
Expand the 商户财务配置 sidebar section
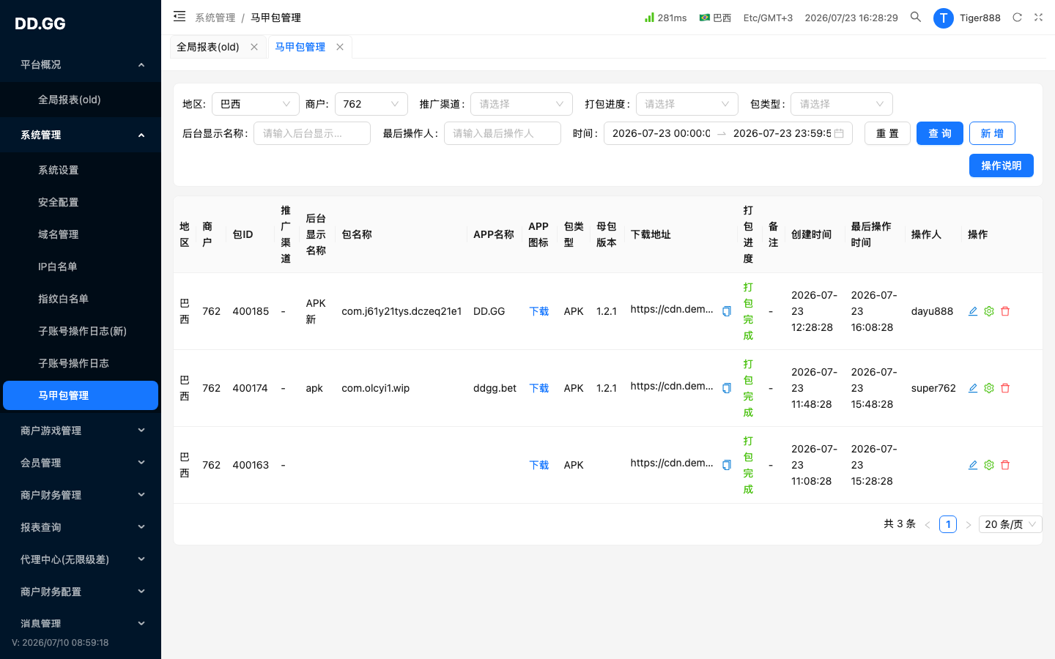coord(81,592)
